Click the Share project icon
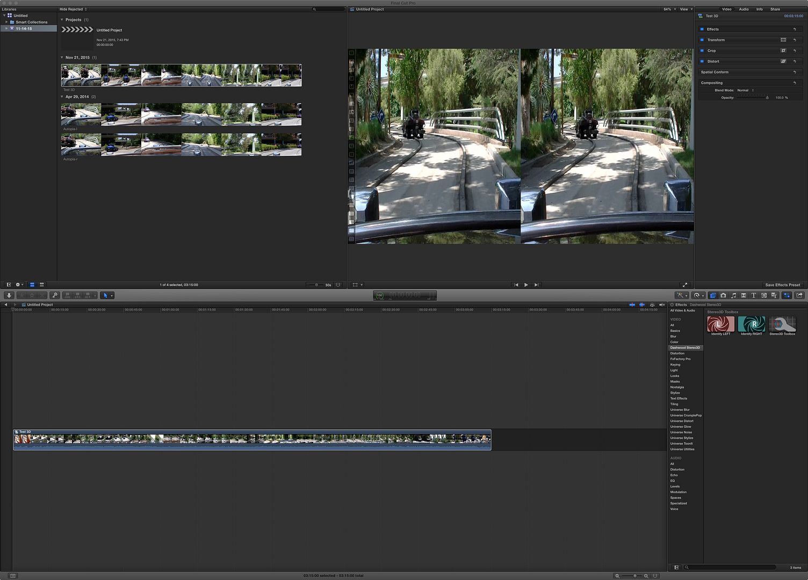The width and height of the screenshot is (808, 580). [799, 295]
